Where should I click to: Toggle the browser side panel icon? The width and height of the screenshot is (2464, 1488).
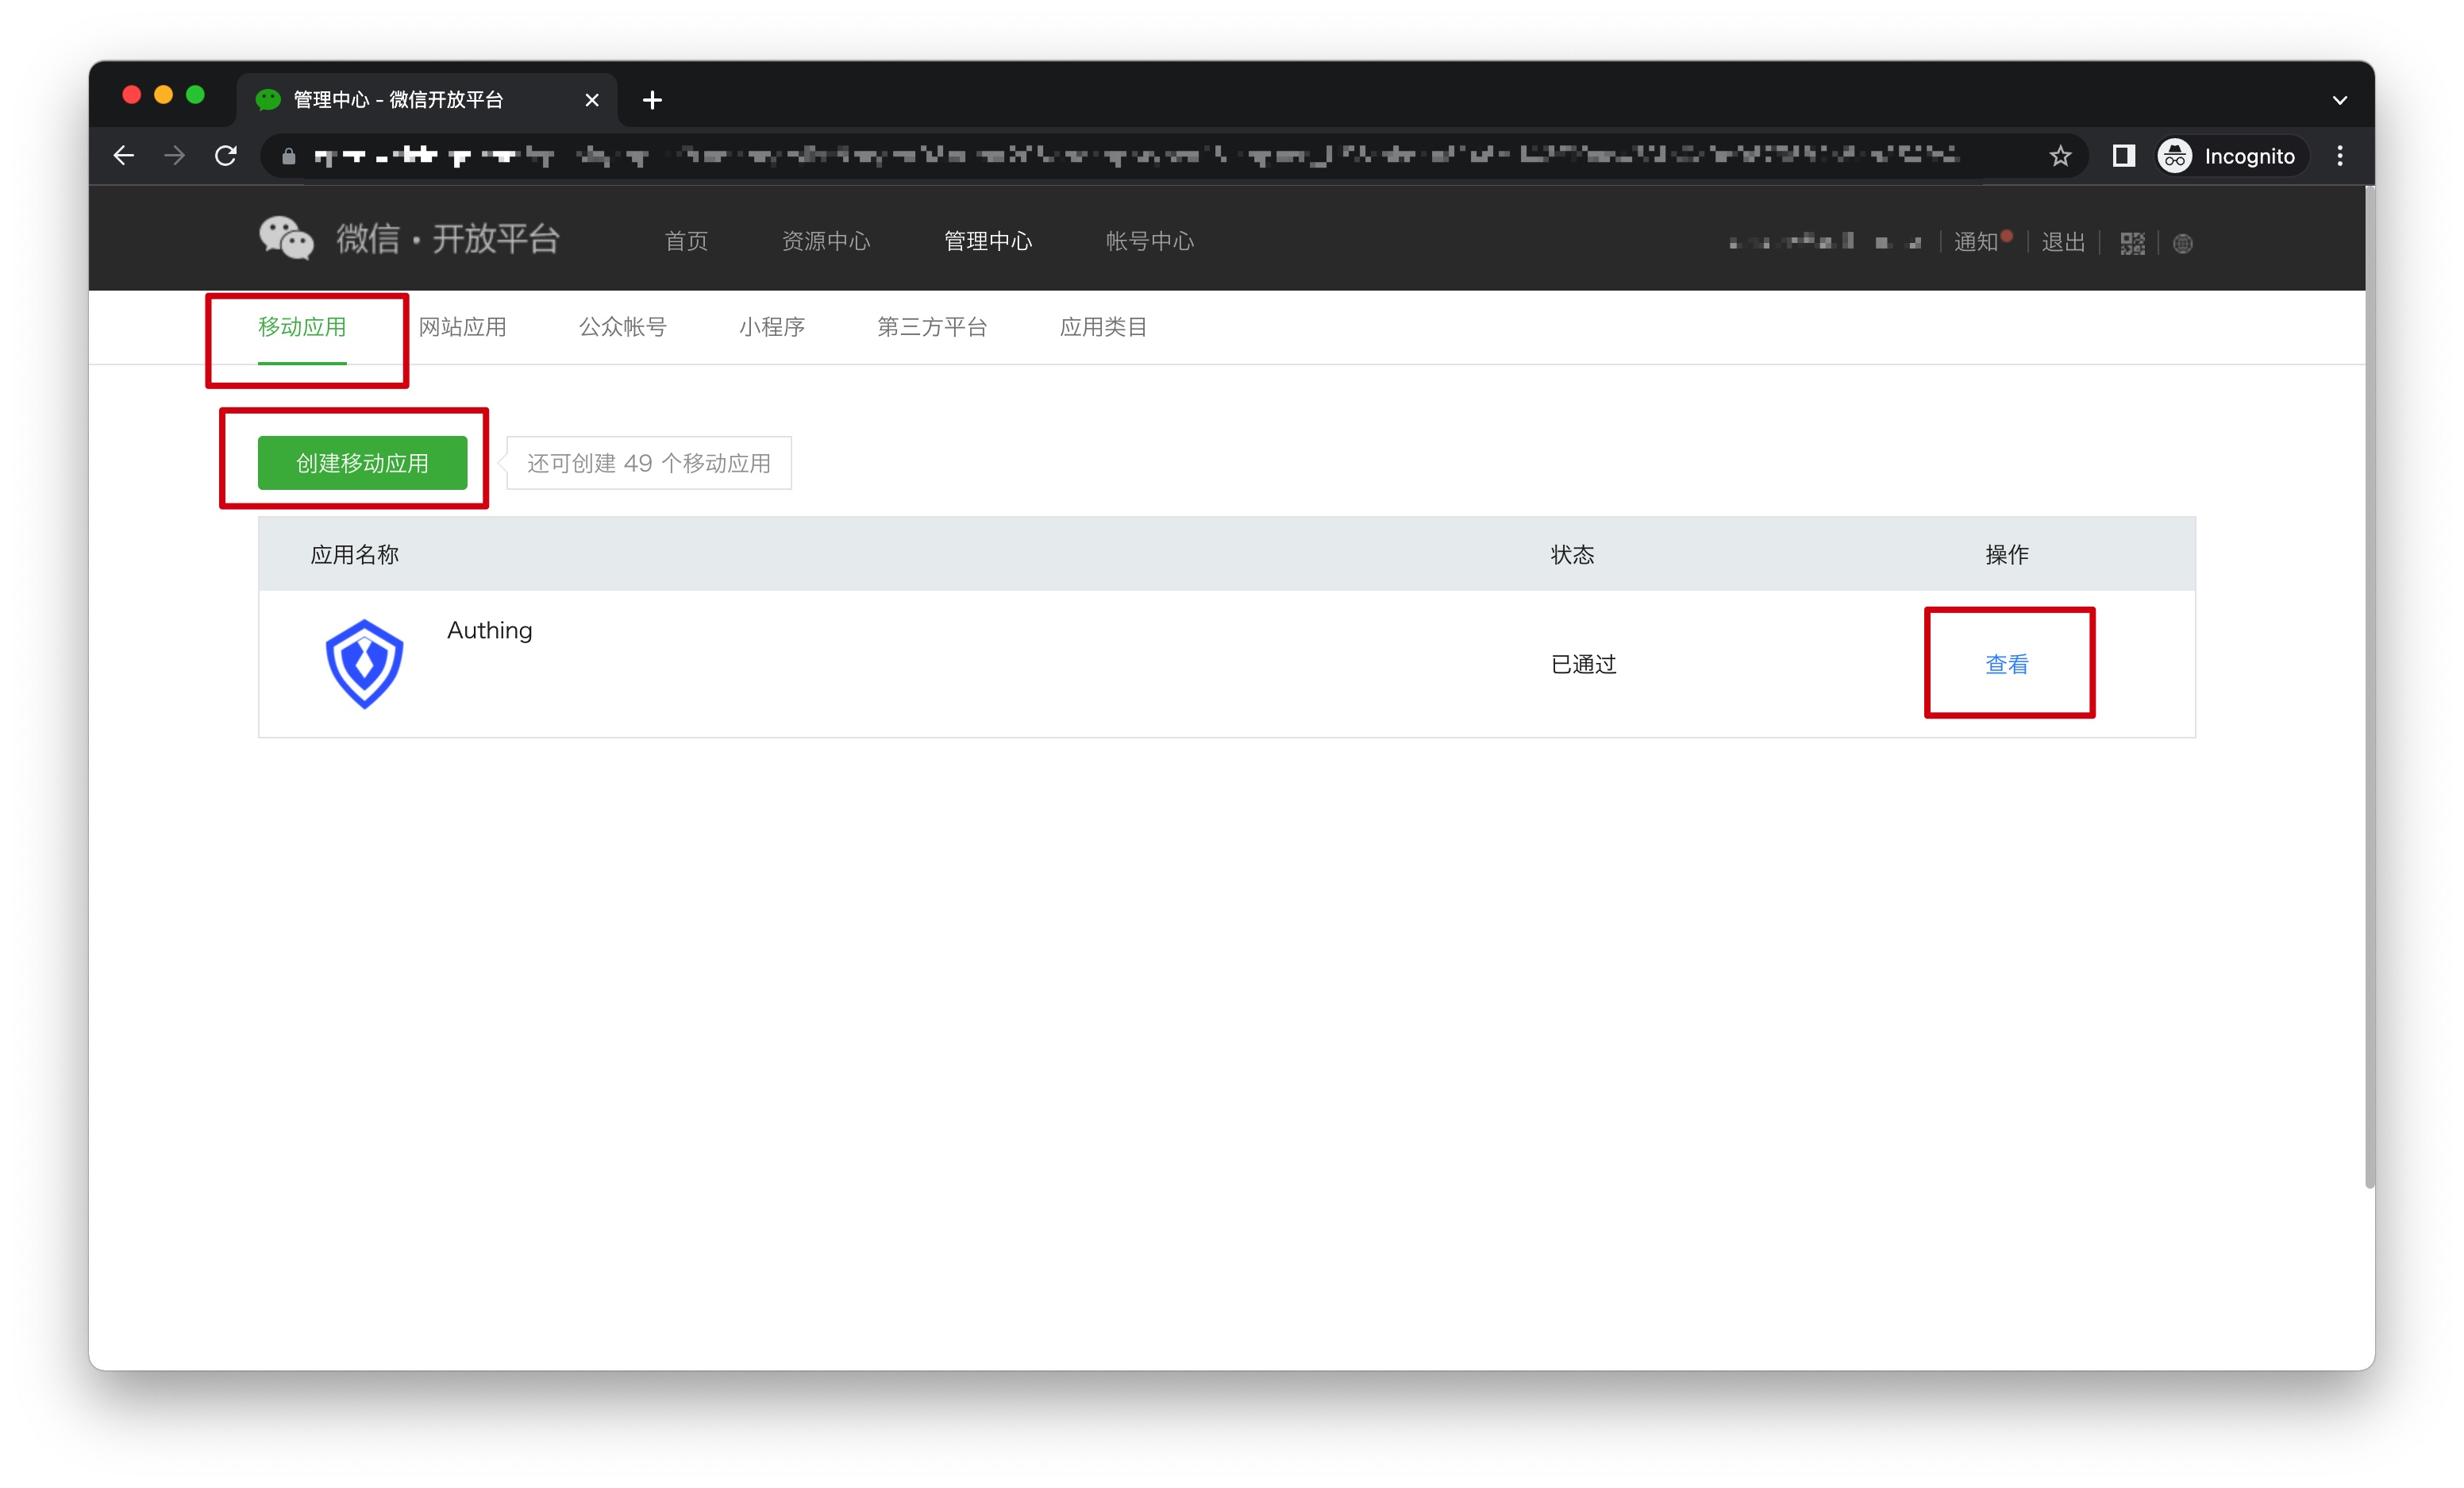[2123, 156]
